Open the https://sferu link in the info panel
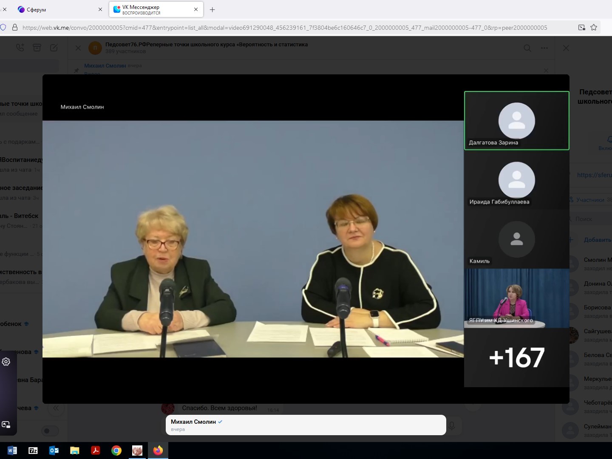The height and width of the screenshot is (459, 612). [x=594, y=175]
